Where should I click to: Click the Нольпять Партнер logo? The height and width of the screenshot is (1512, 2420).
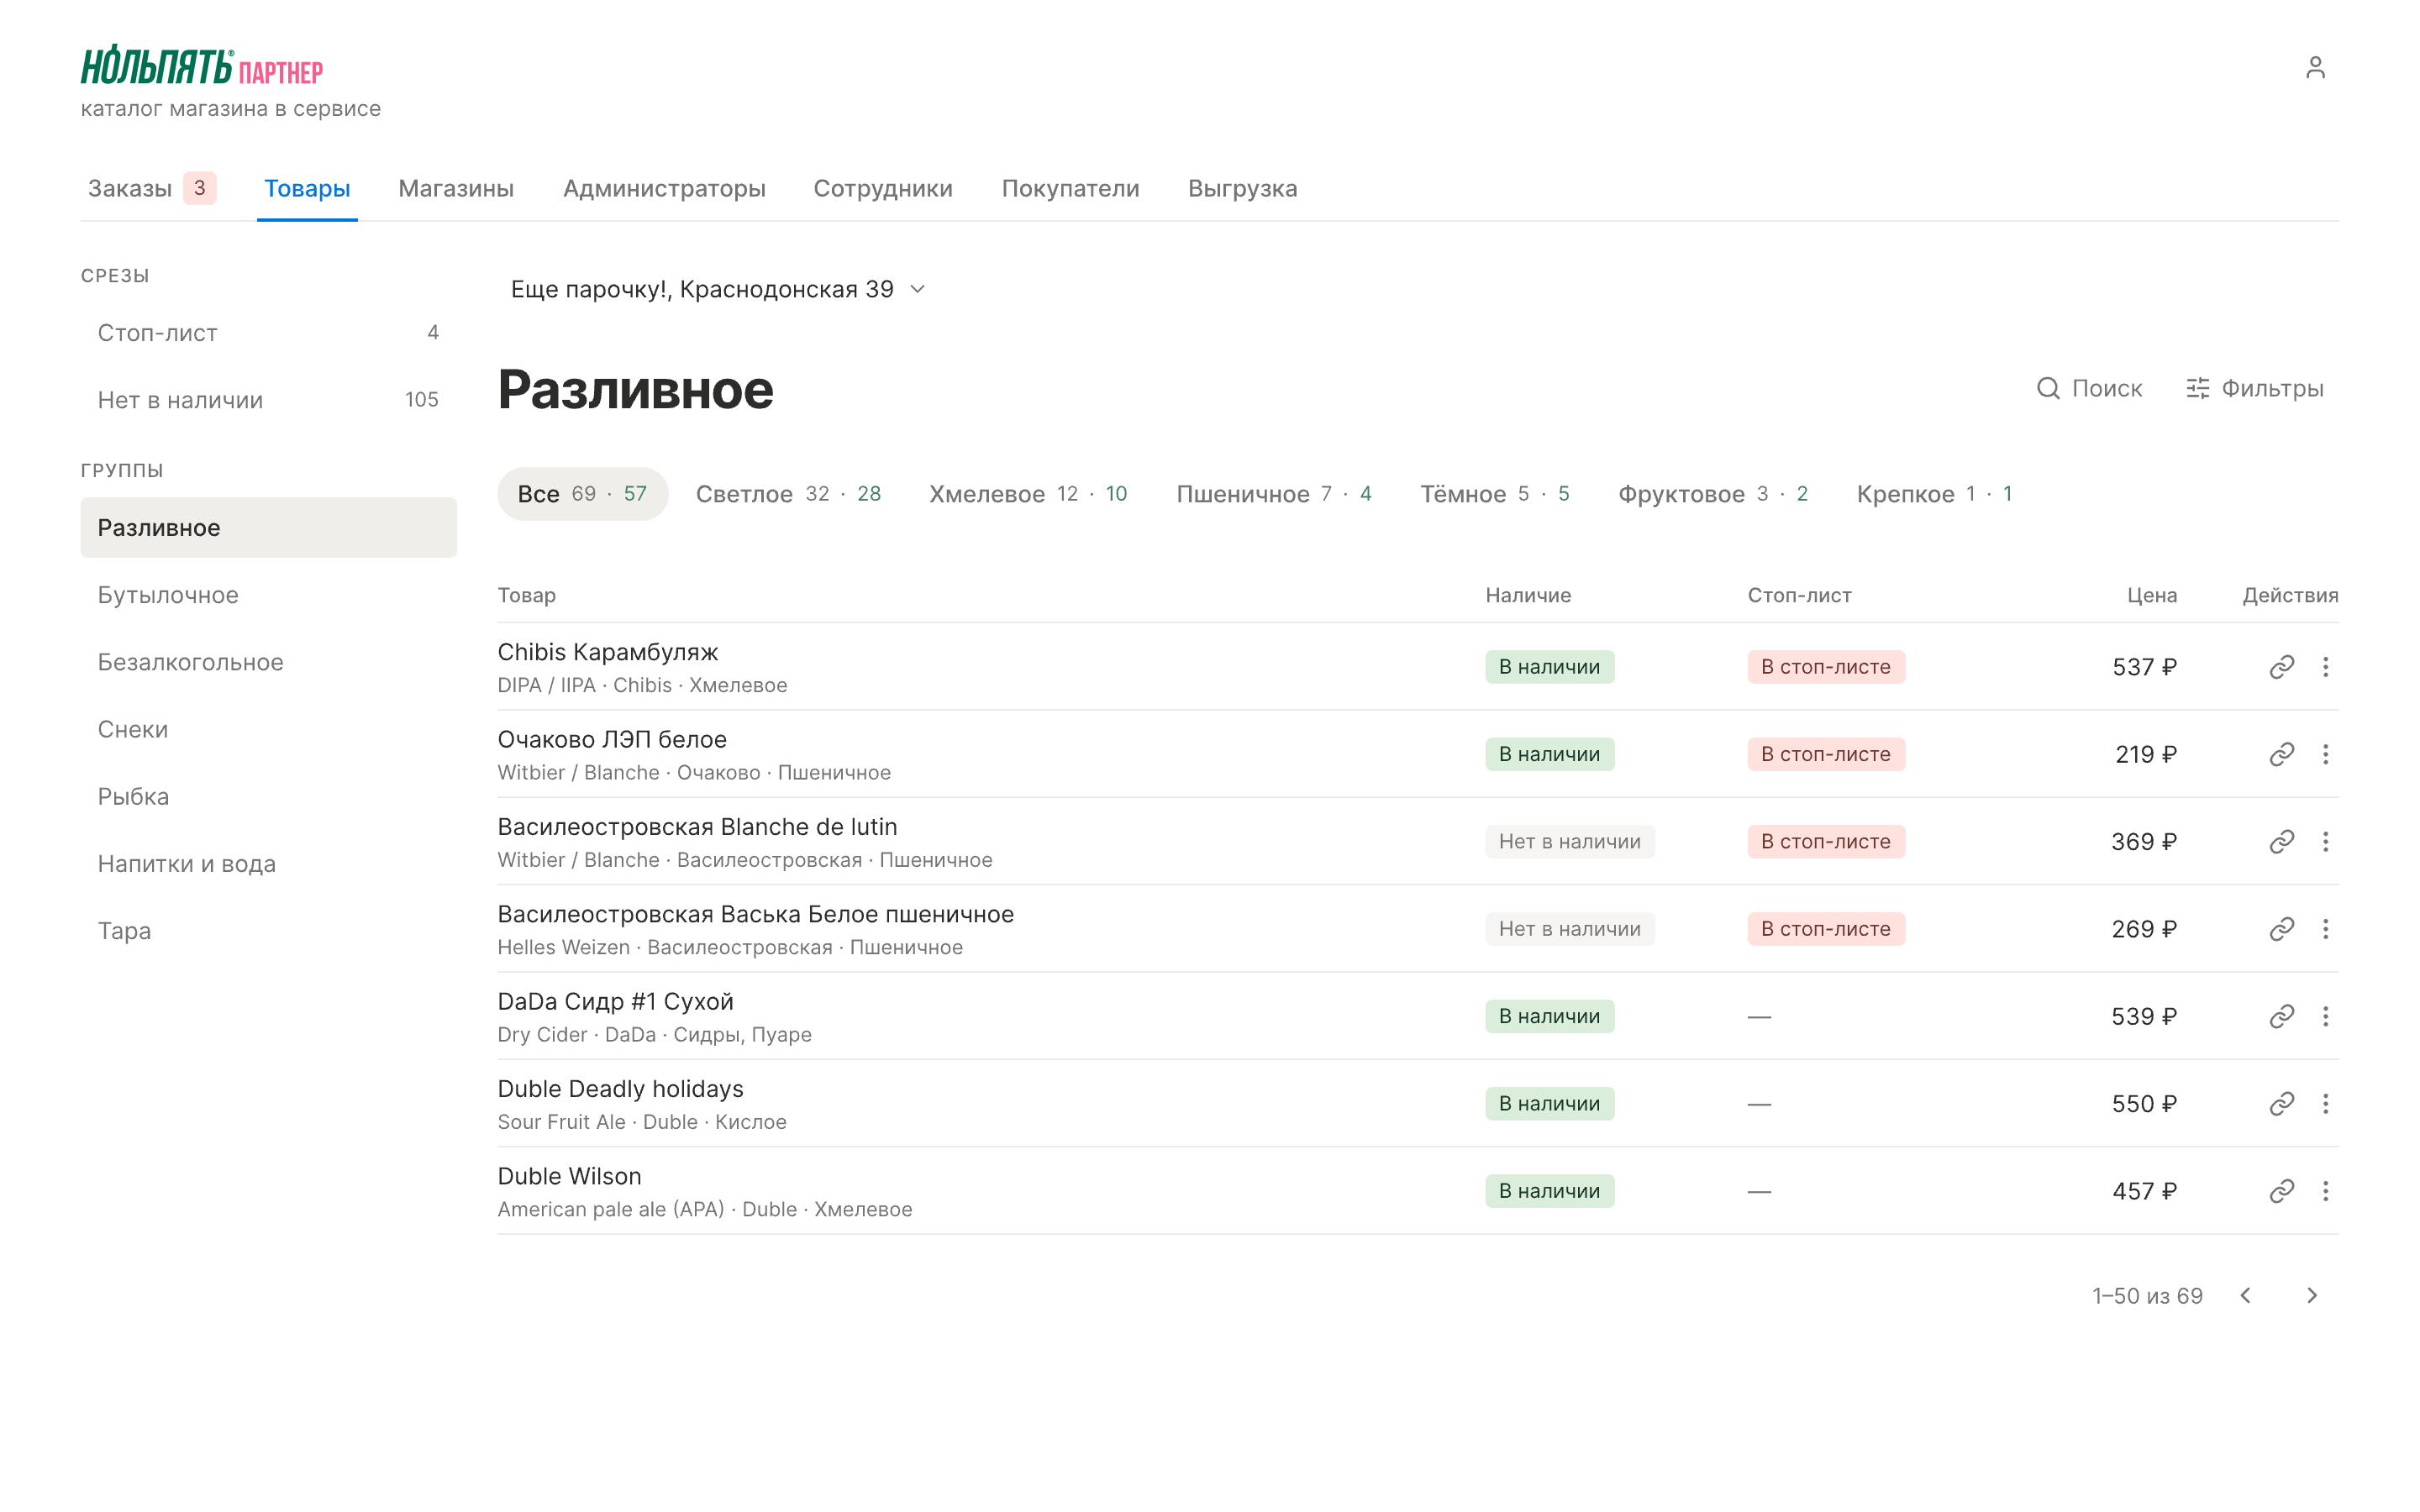point(202,66)
